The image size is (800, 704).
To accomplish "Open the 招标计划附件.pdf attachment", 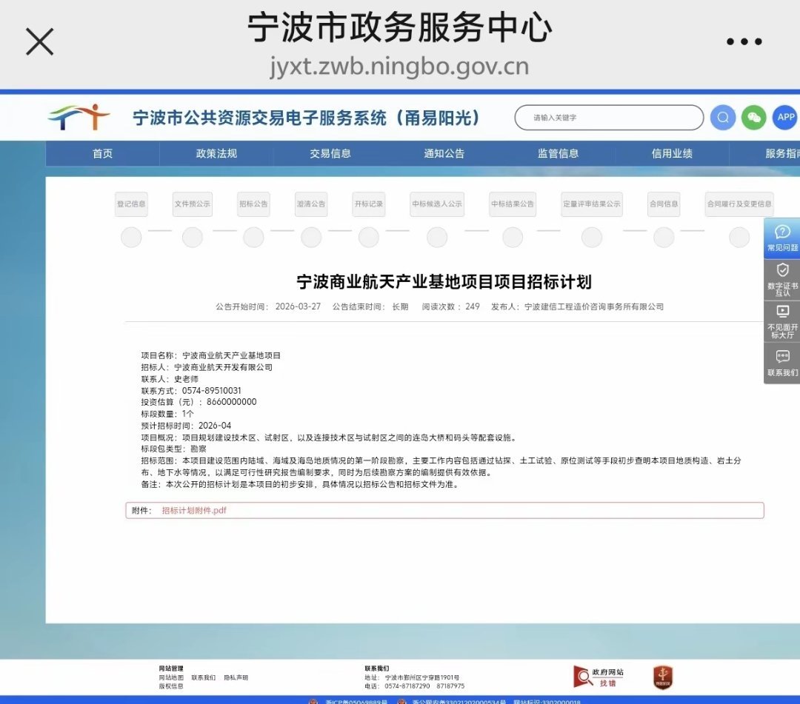I will click(194, 510).
